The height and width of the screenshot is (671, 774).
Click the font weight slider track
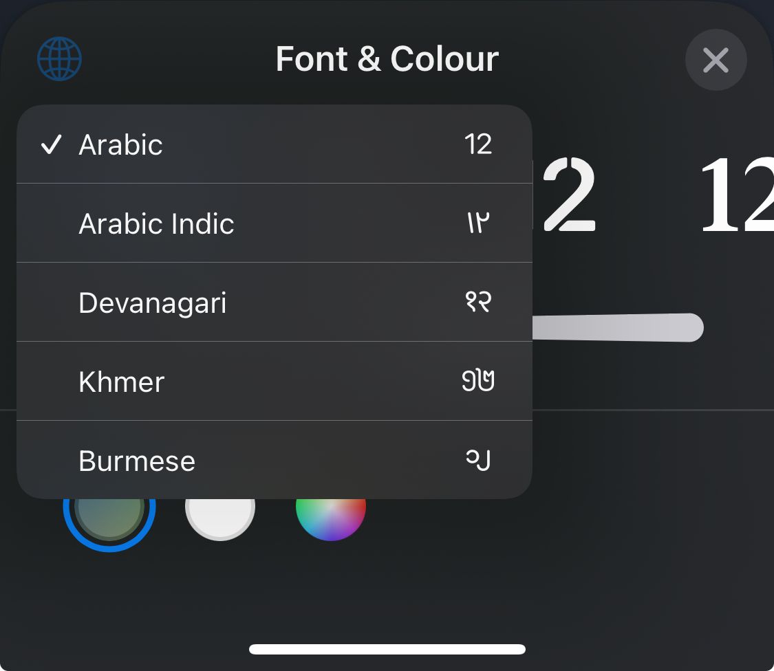pyautogui.click(x=618, y=327)
